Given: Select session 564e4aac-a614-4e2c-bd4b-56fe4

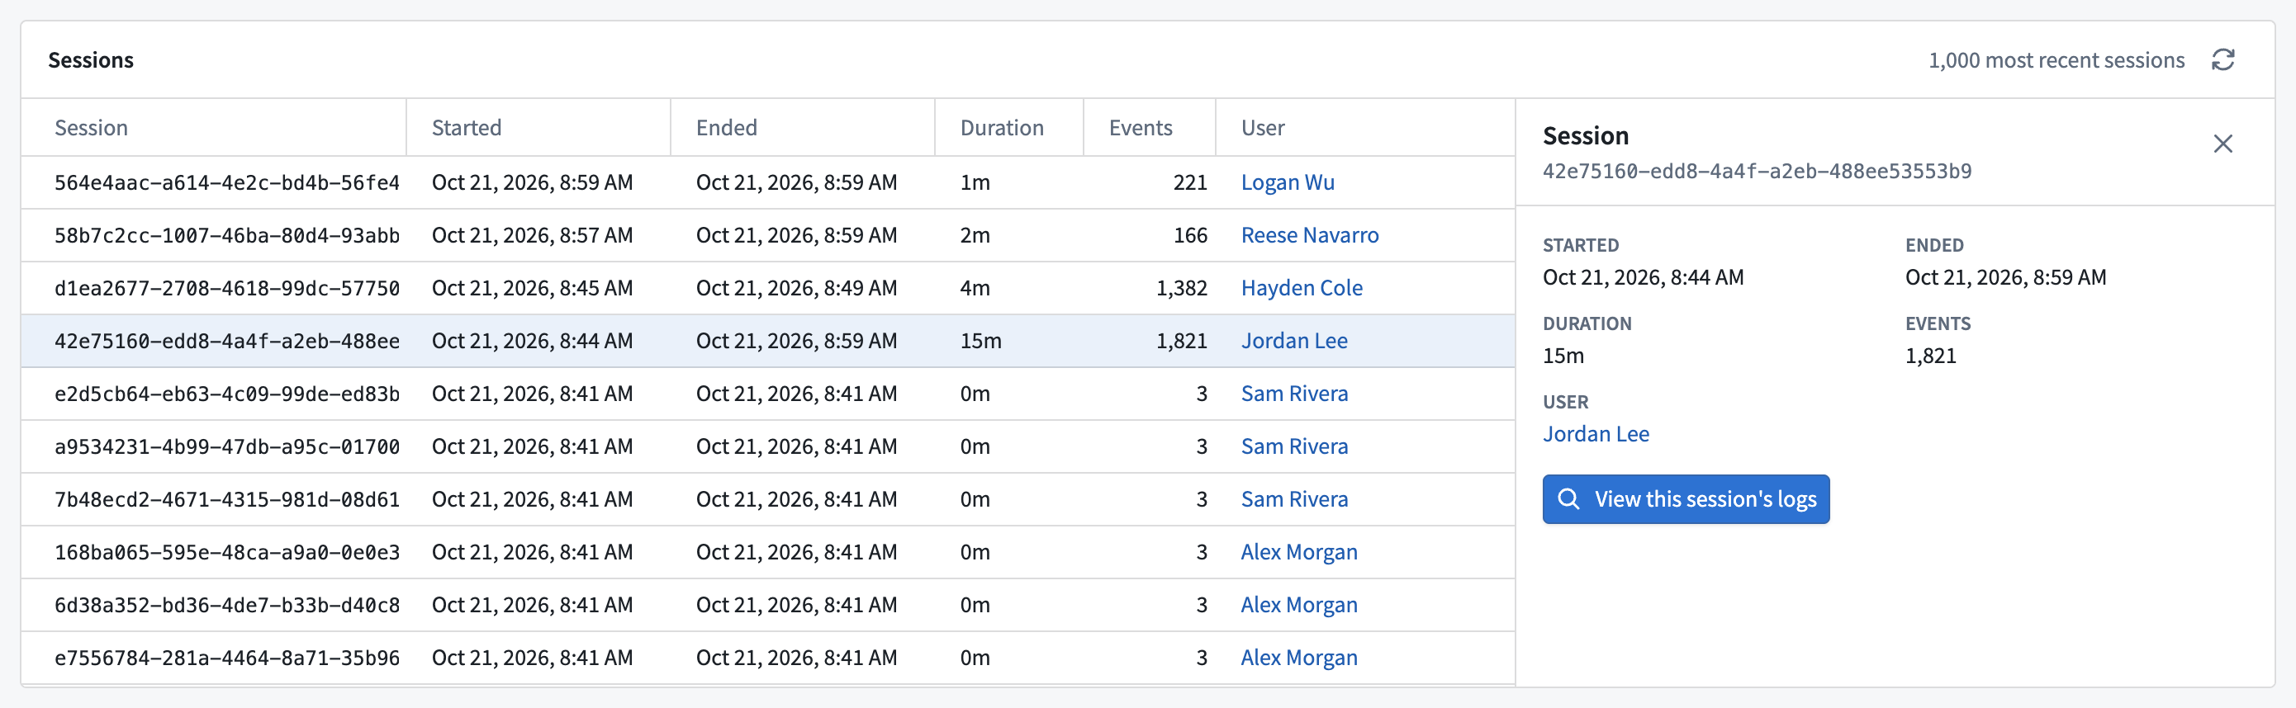Looking at the screenshot, I should tap(226, 182).
